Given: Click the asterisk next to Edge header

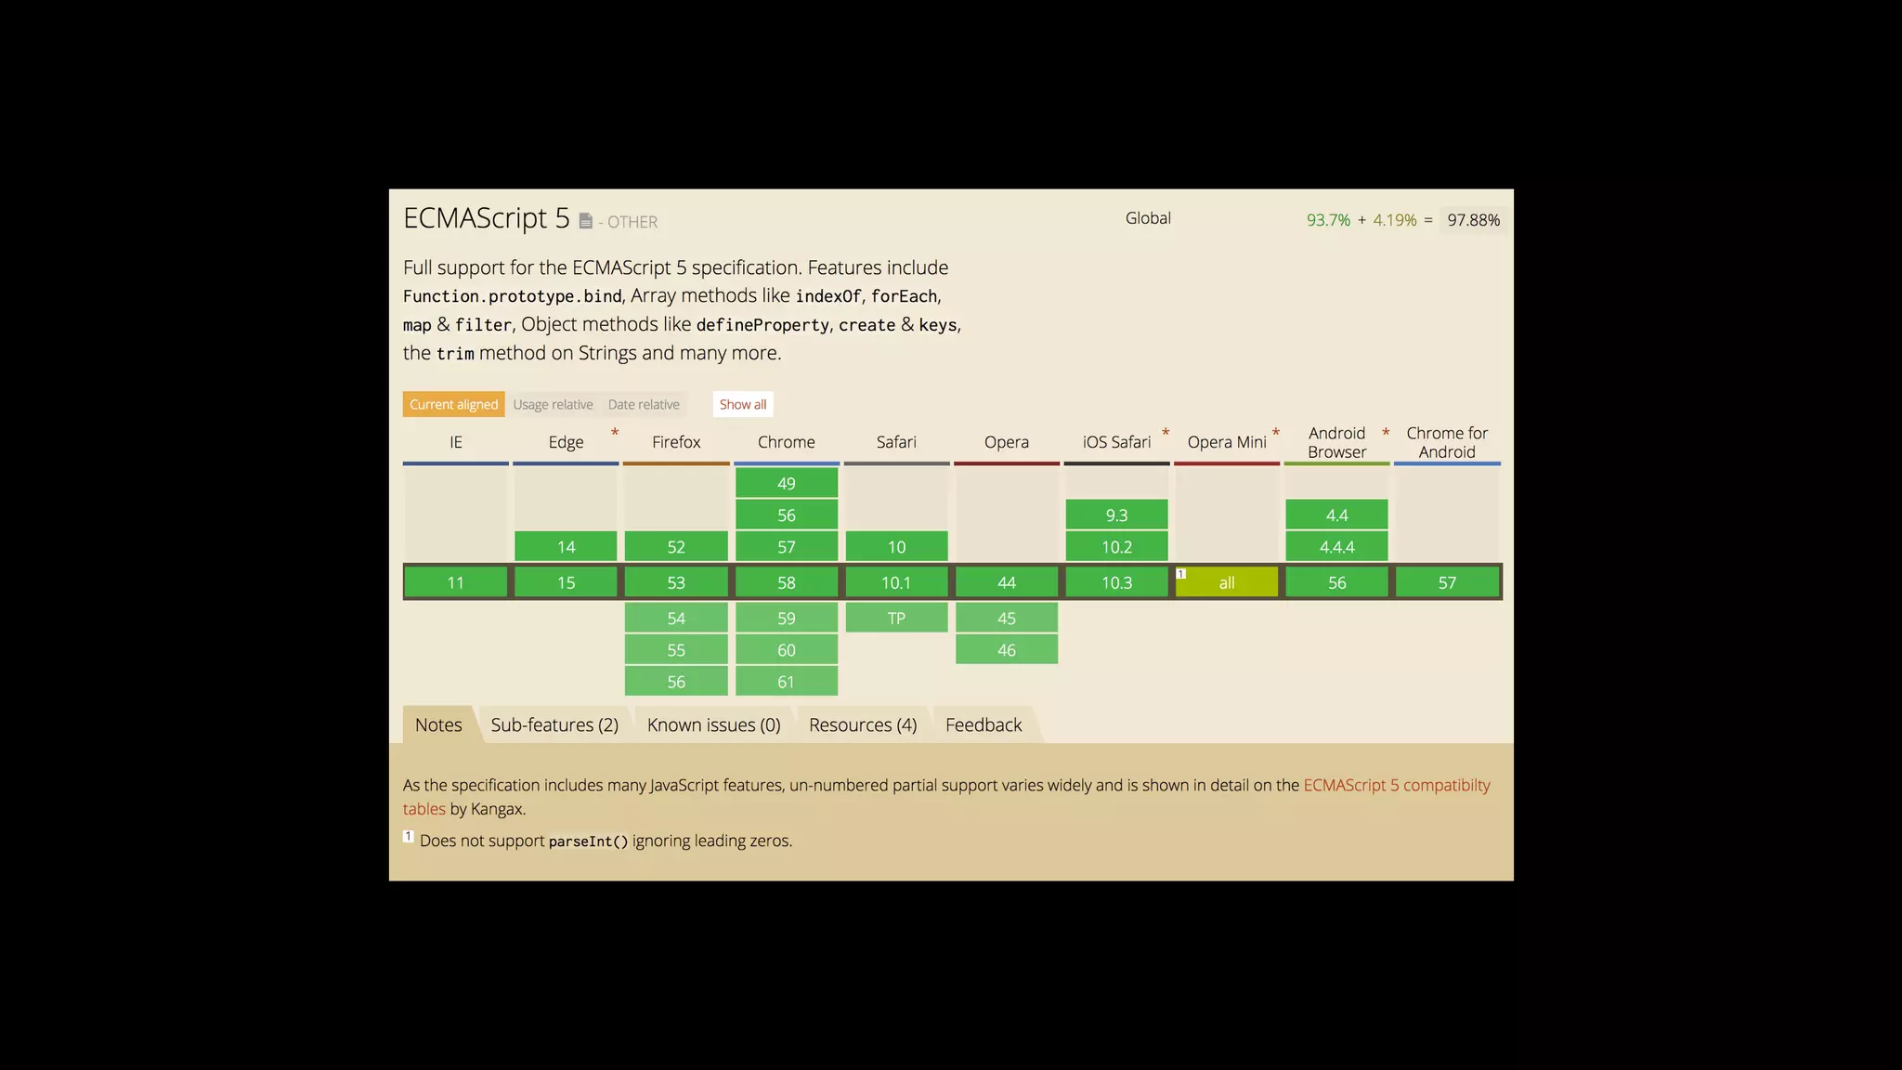Looking at the screenshot, I should point(615,433).
